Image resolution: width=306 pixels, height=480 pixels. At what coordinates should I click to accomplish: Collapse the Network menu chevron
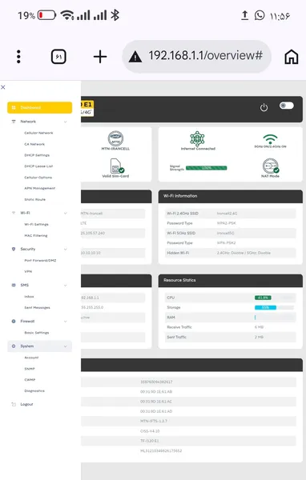66,122
